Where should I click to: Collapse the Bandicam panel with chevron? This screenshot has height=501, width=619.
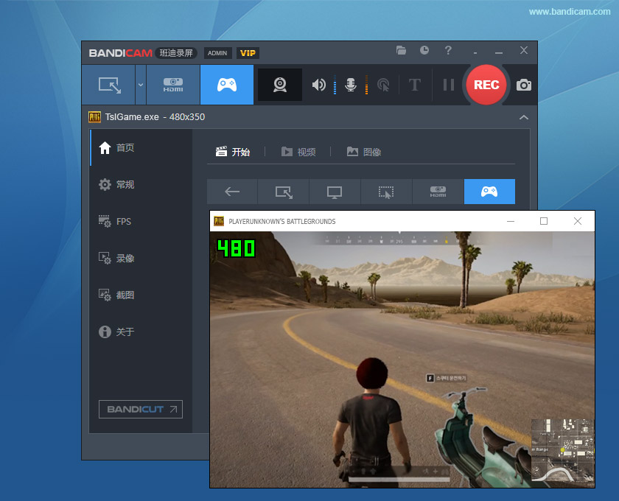pos(524,117)
